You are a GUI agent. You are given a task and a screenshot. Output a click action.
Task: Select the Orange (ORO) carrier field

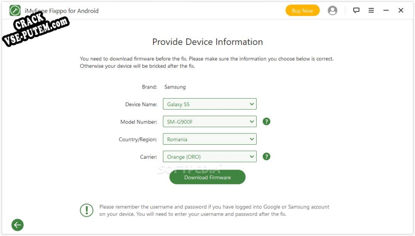point(210,157)
